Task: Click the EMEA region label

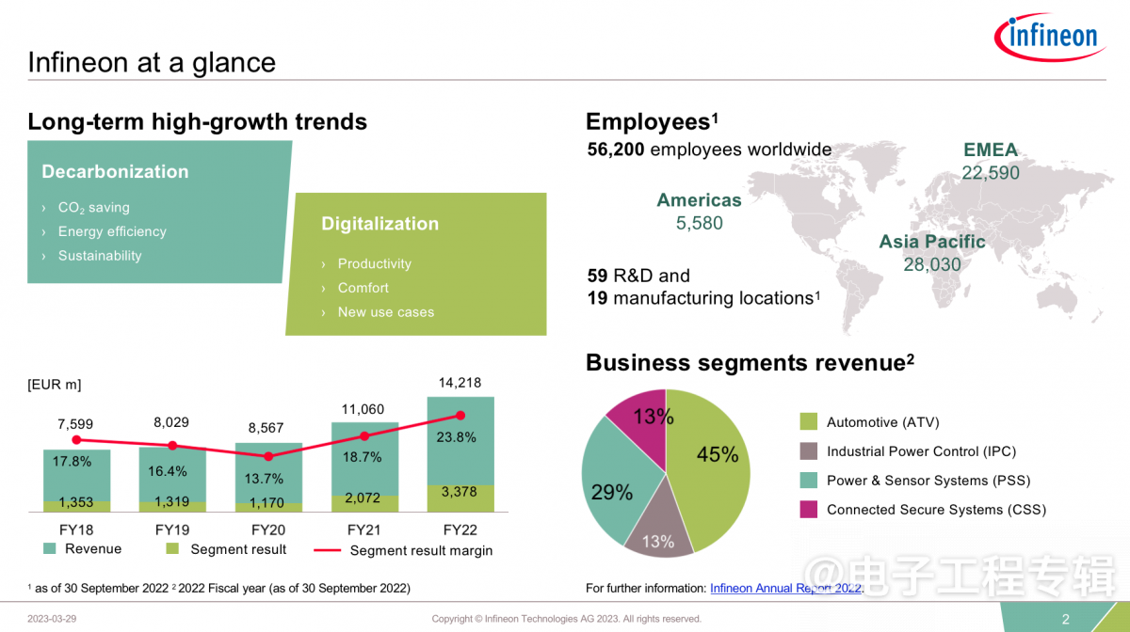Action: pos(991,150)
